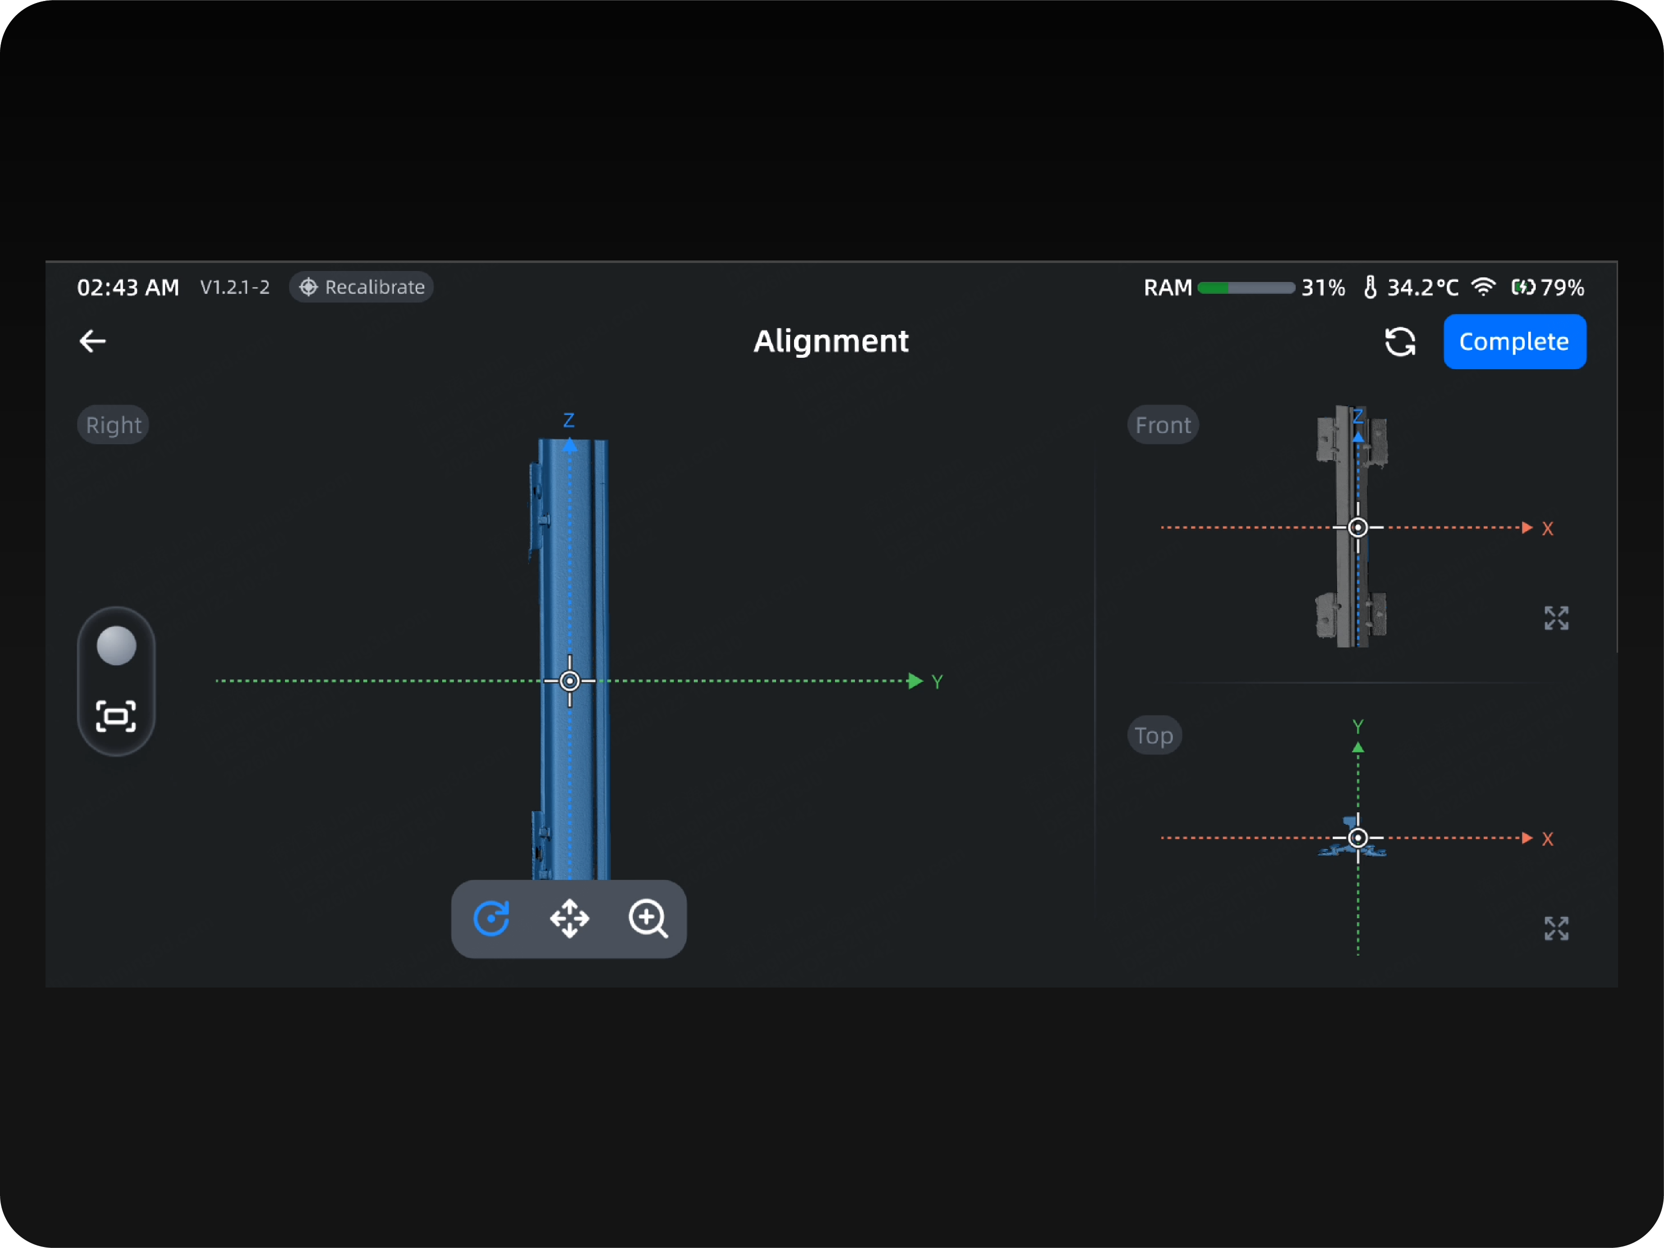The image size is (1664, 1248).
Task: Click the Recalibrate button
Action: 362,286
